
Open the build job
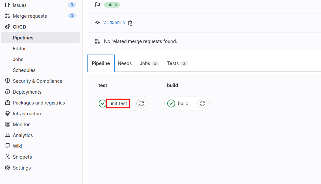183,103
